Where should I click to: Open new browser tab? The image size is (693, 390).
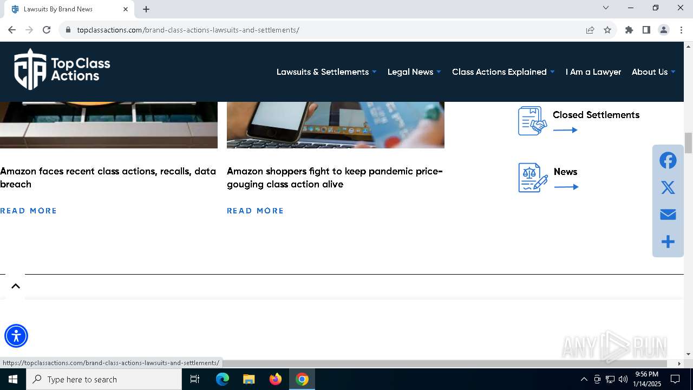pyautogui.click(x=146, y=9)
